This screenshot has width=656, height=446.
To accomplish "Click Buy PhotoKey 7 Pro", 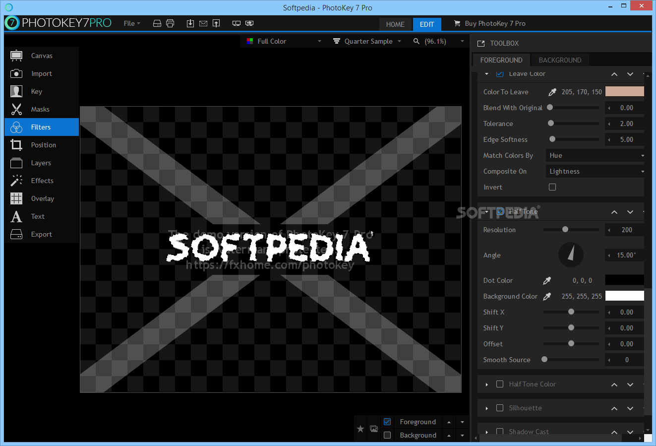I will [489, 23].
